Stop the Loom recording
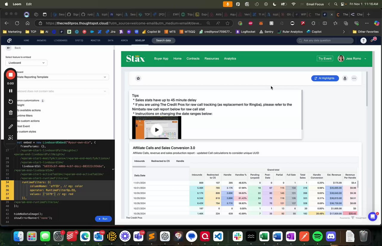Viewport: 382px width, 246px height. (x=10, y=75)
